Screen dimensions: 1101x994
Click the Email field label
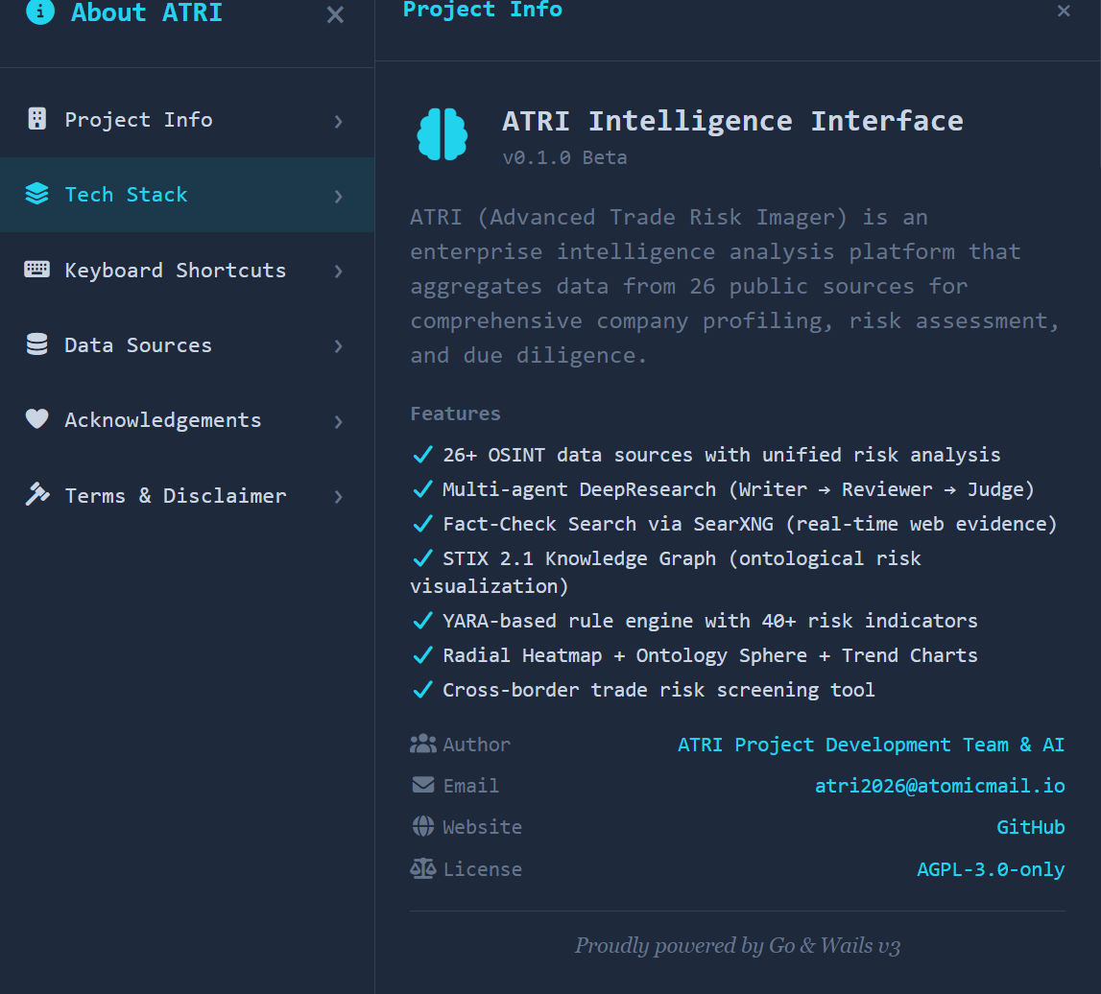(470, 786)
